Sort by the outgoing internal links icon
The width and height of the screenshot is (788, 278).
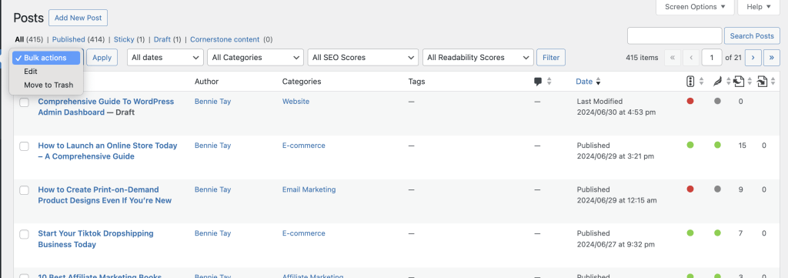pyautogui.click(x=738, y=82)
